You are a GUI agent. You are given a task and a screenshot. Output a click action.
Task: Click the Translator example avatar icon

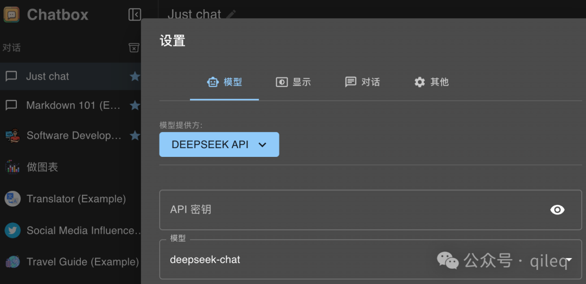(x=12, y=199)
